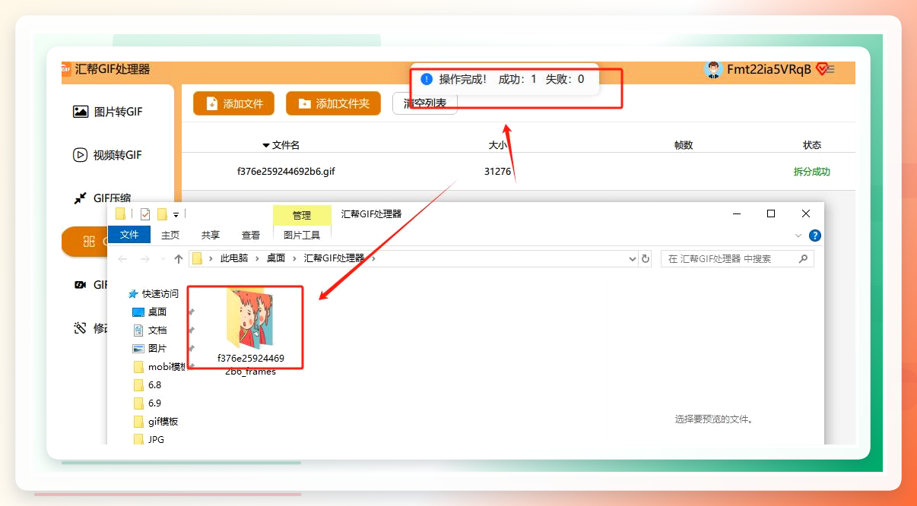Click the 清空列表 button
The width and height of the screenshot is (917, 506).
(425, 103)
